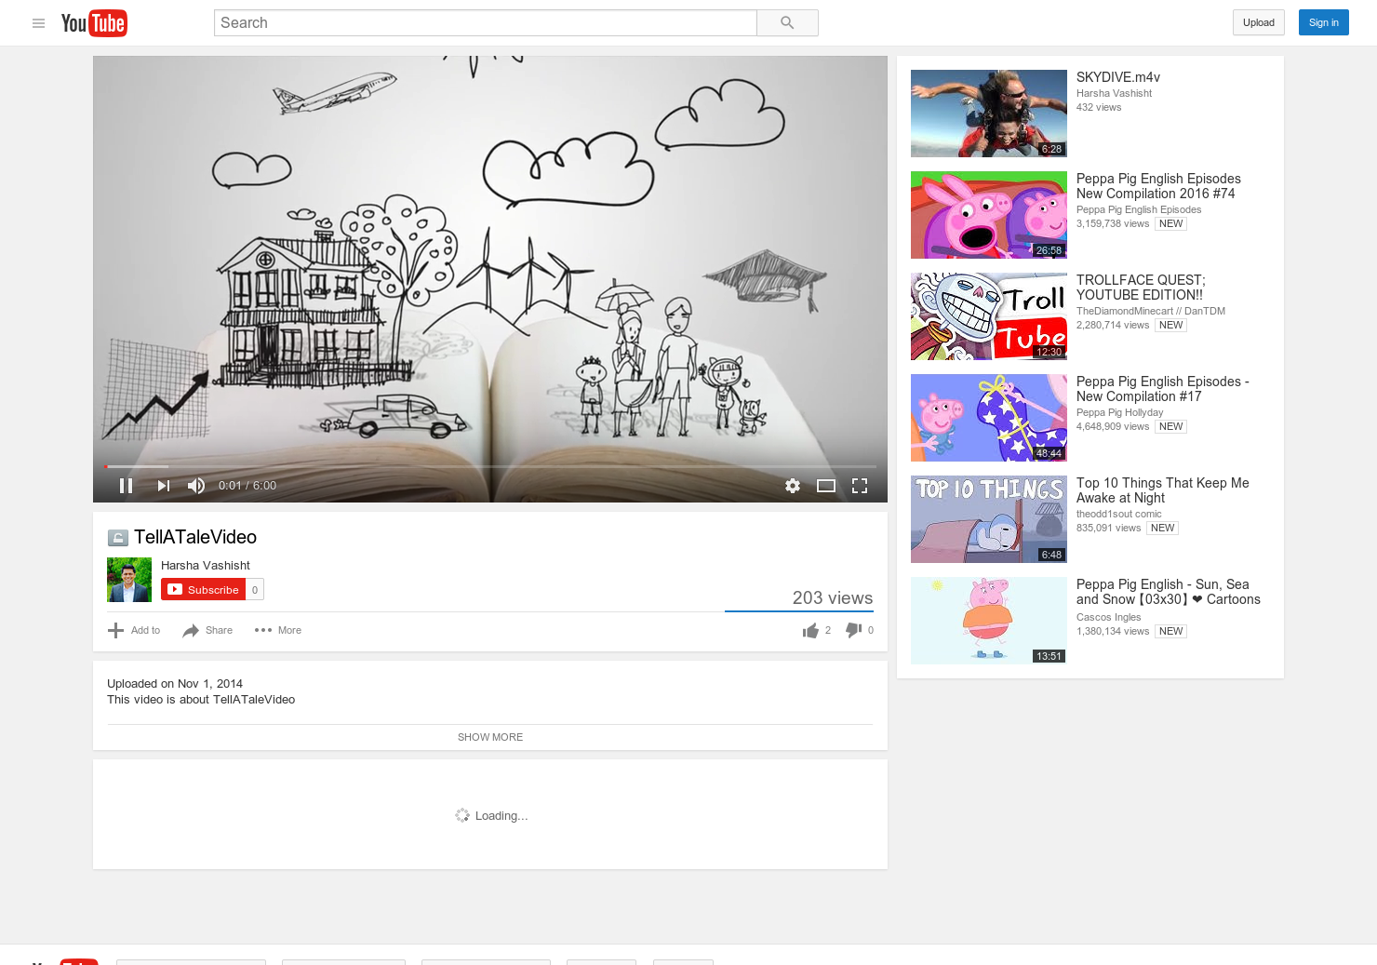This screenshot has height=965, width=1377.
Task: Dislike the video with thumbs down
Action: pyautogui.click(x=853, y=631)
